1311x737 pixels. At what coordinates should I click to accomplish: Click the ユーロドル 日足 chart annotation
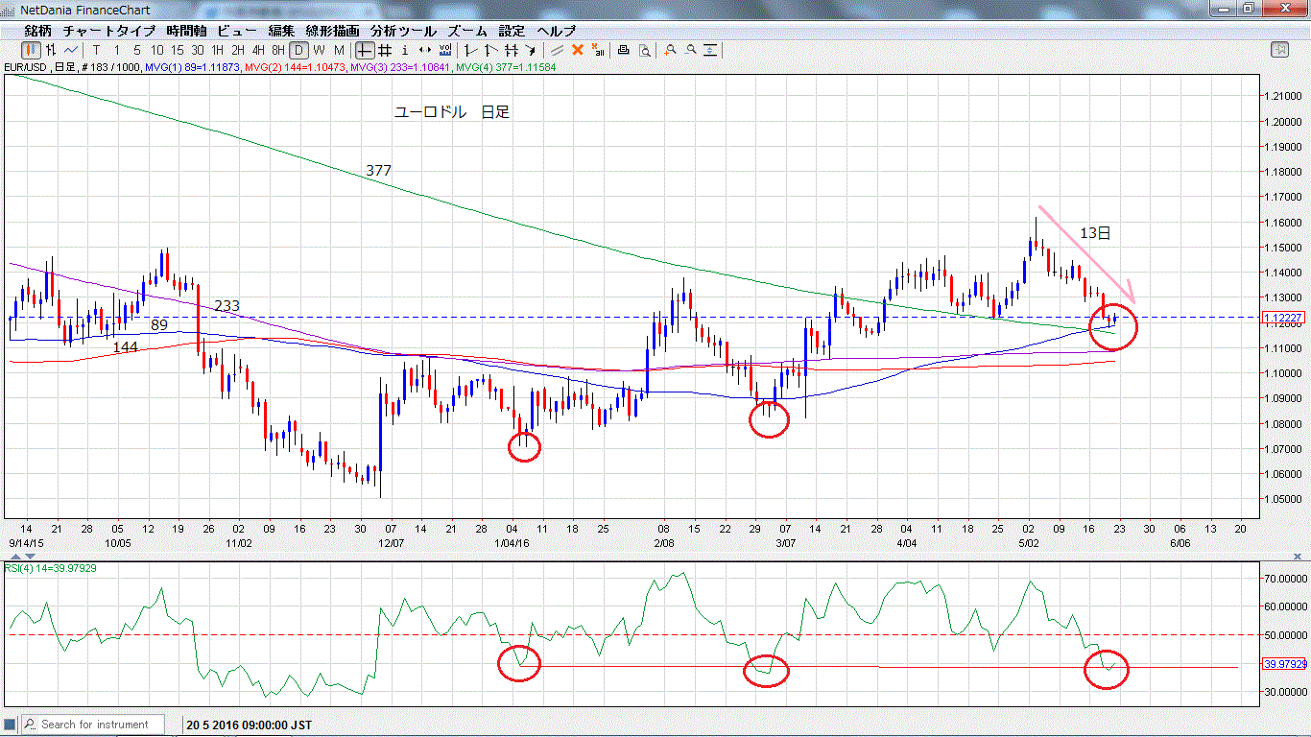[452, 112]
